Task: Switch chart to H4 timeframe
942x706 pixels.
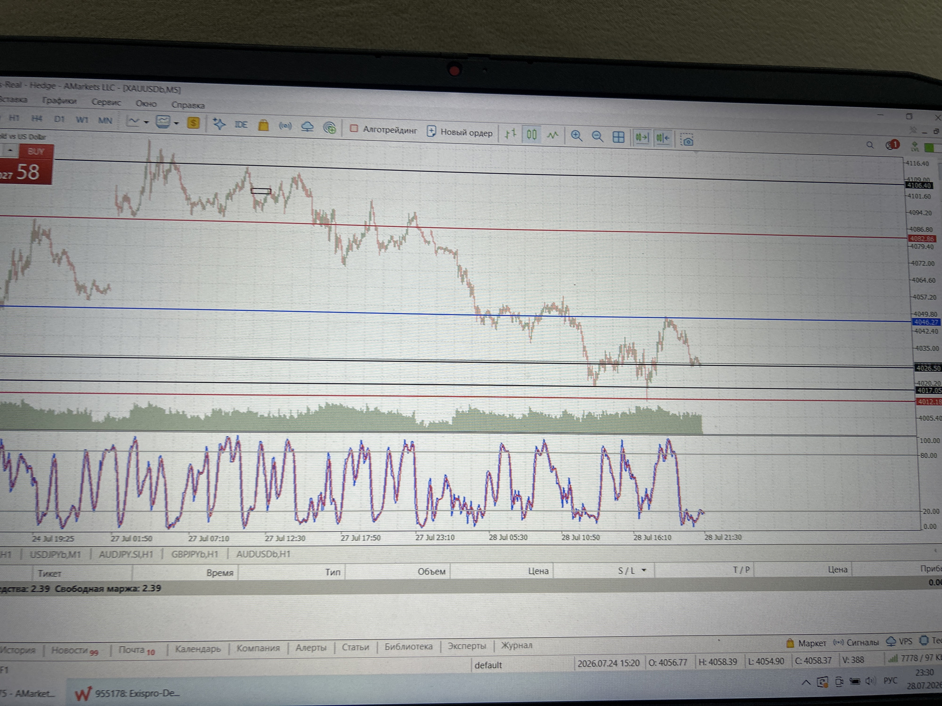Action: click(x=36, y=119)
